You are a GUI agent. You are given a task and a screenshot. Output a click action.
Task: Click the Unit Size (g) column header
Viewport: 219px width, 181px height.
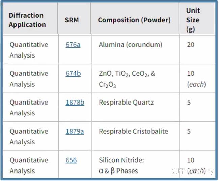tap(193, 20)
